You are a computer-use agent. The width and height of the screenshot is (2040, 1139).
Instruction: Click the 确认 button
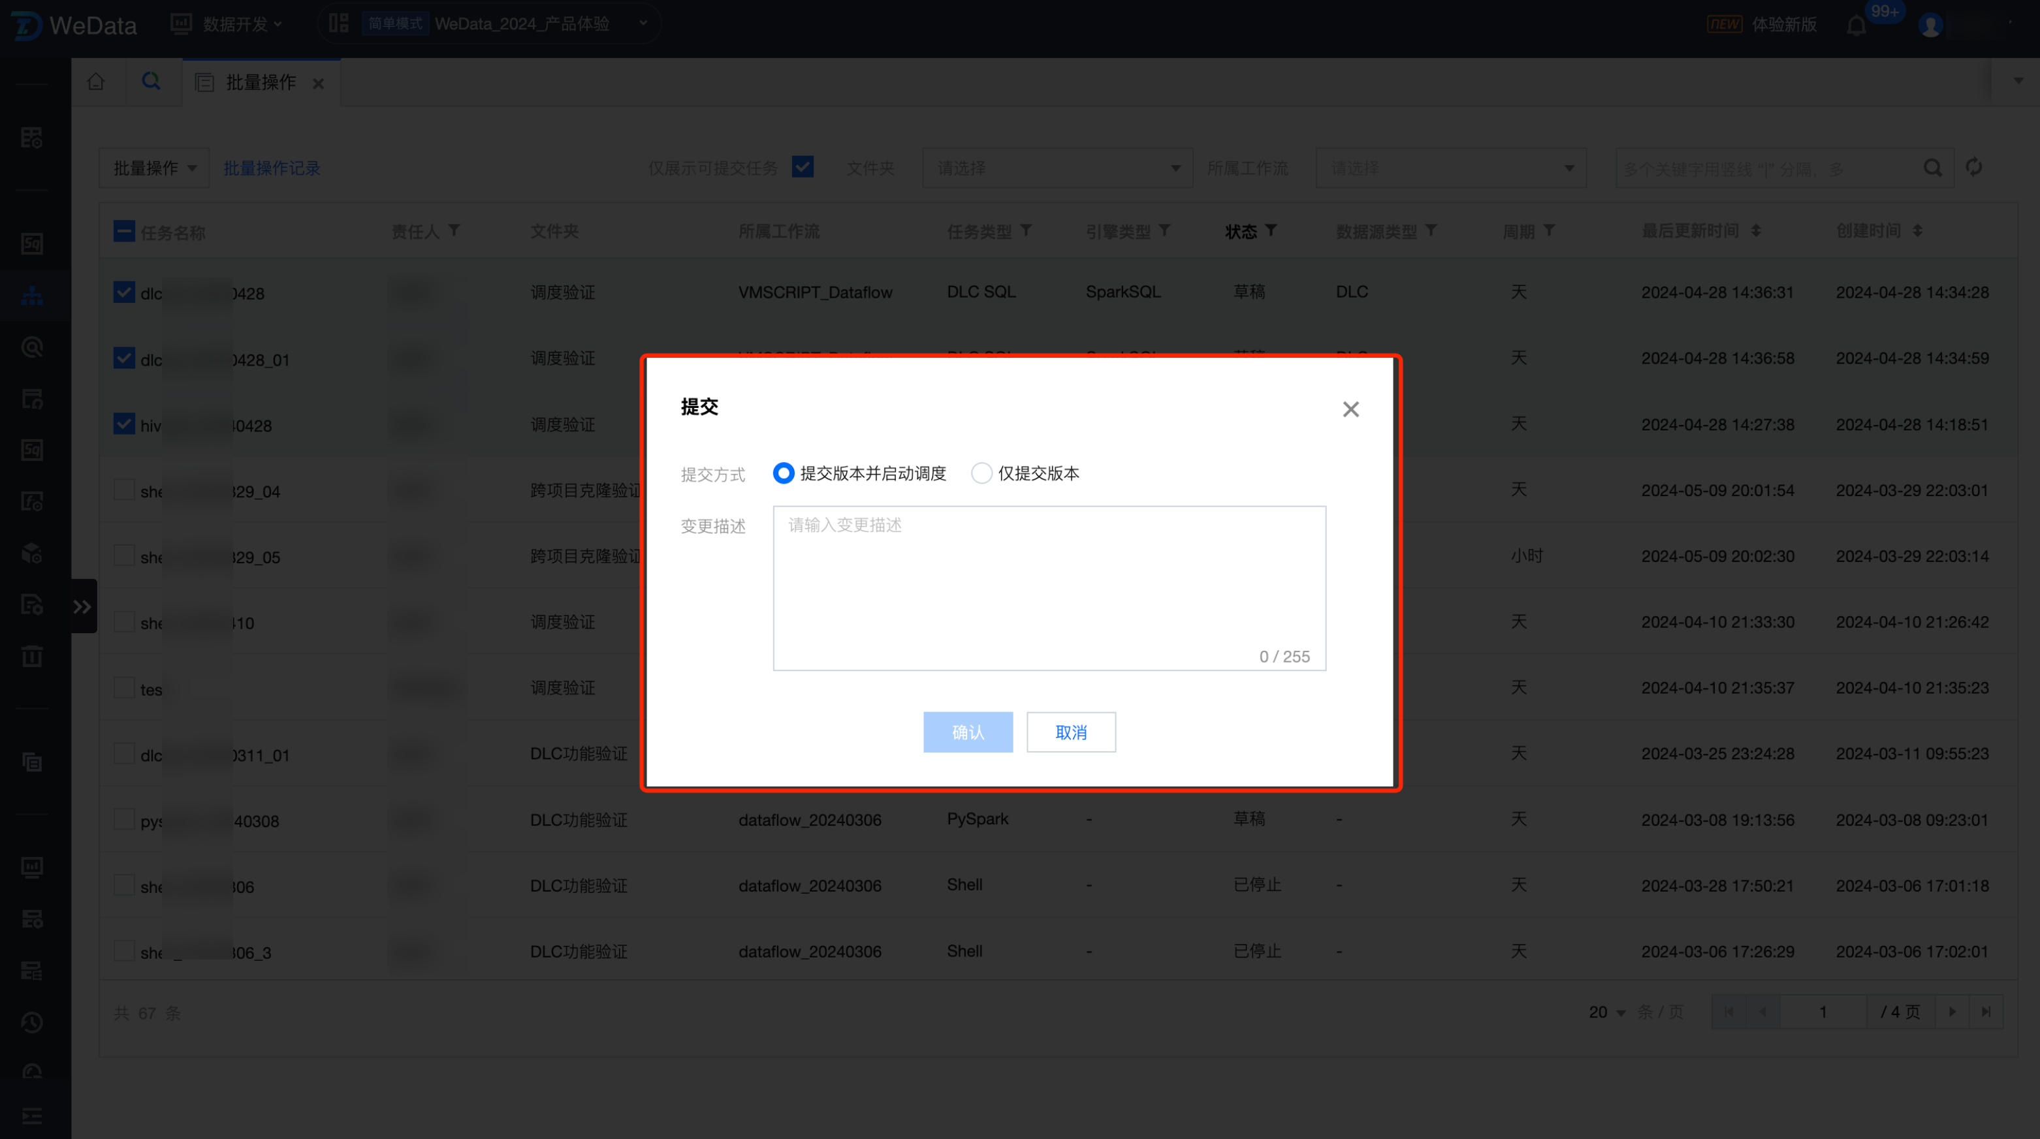tap(967, 732)
